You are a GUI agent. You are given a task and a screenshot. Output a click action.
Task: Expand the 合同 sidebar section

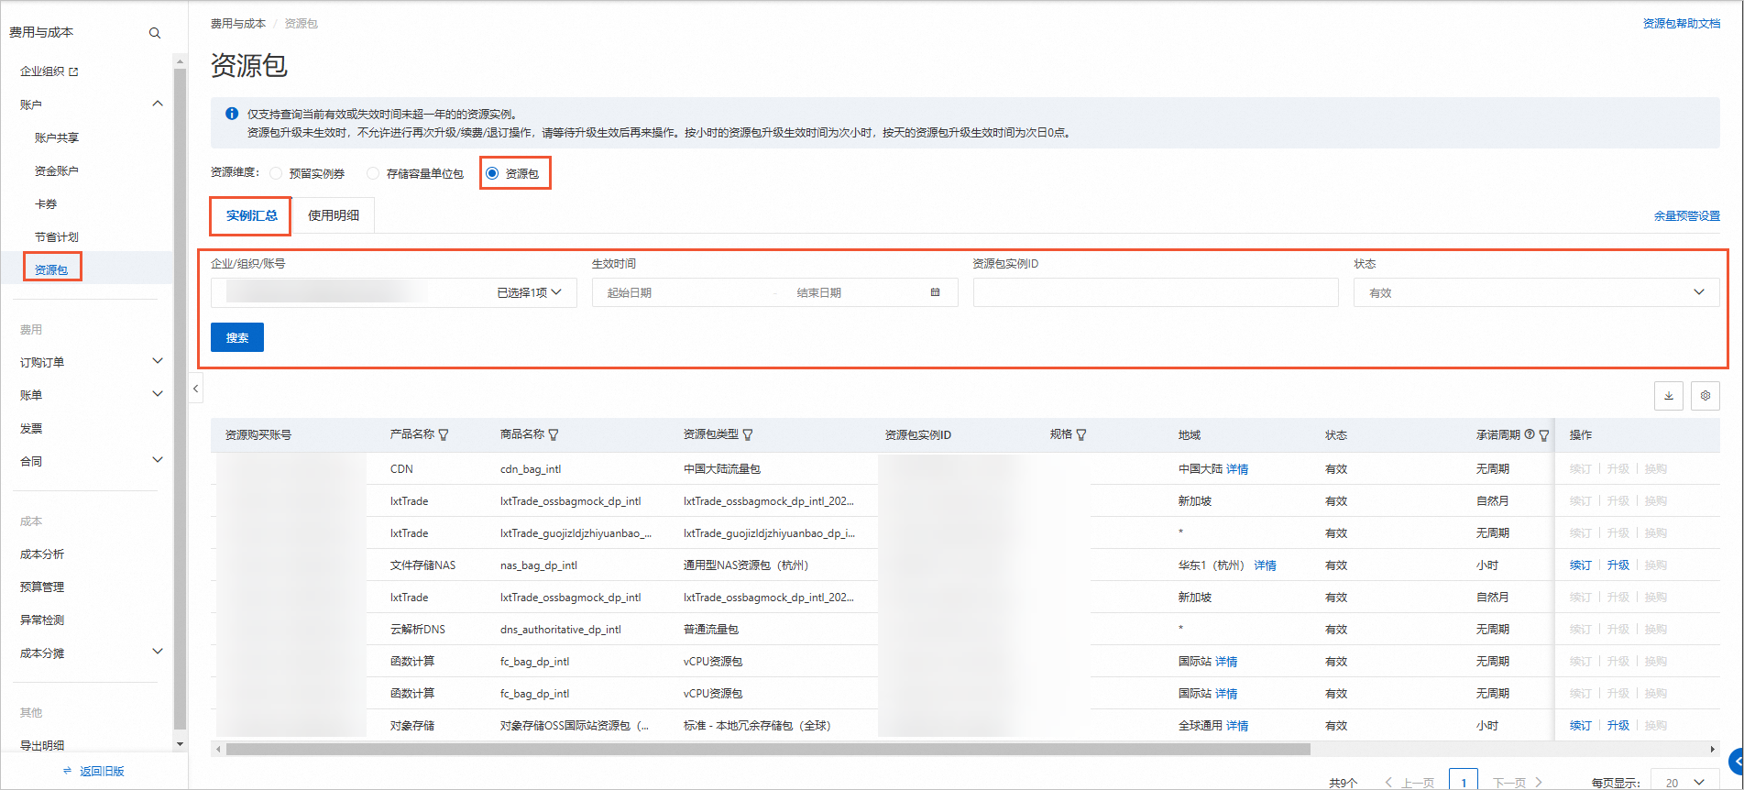pyautogui.click(x=158, y=460)
